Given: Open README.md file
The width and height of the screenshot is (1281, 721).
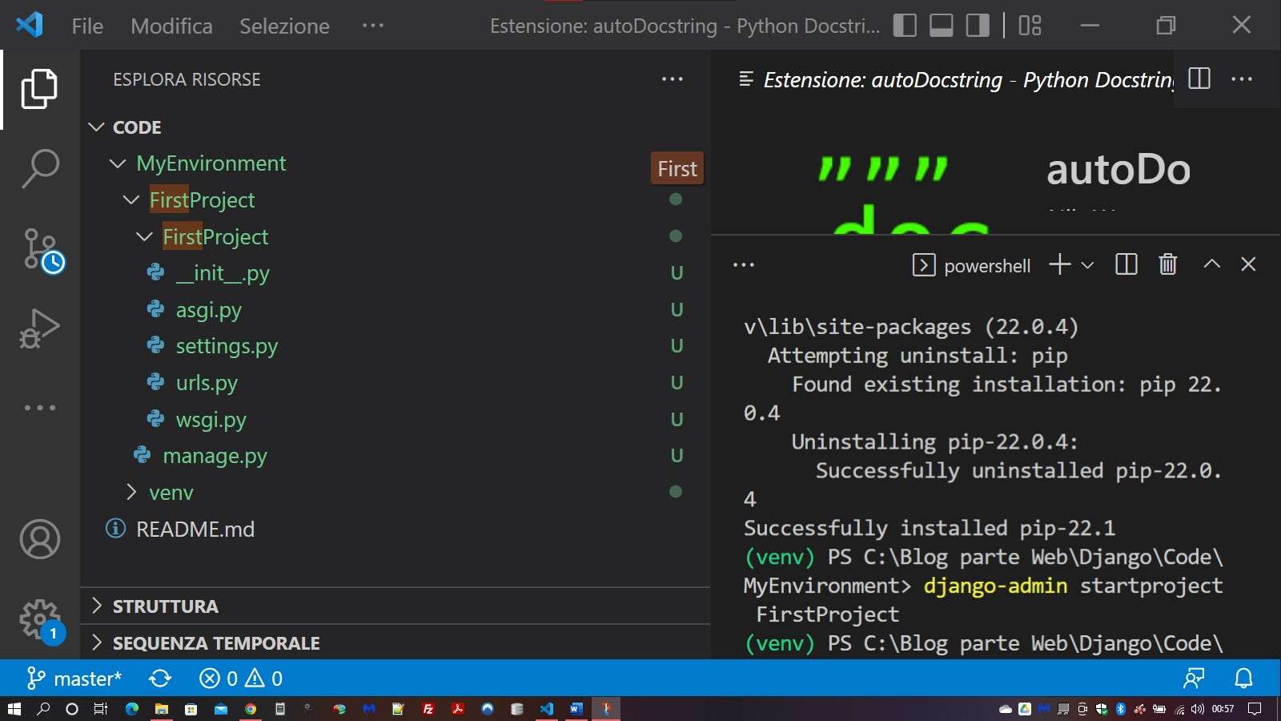Looking at the screenshot, I should (195, 529).
